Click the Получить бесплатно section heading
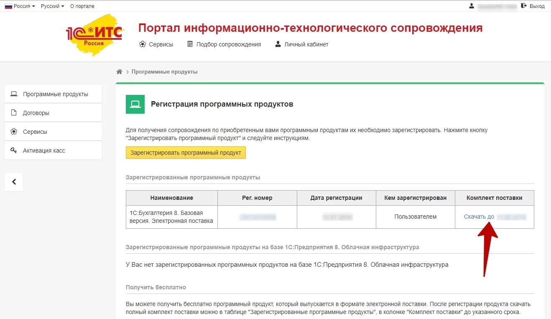The height and width of the screenshot is (319, 551). [156, 288]
